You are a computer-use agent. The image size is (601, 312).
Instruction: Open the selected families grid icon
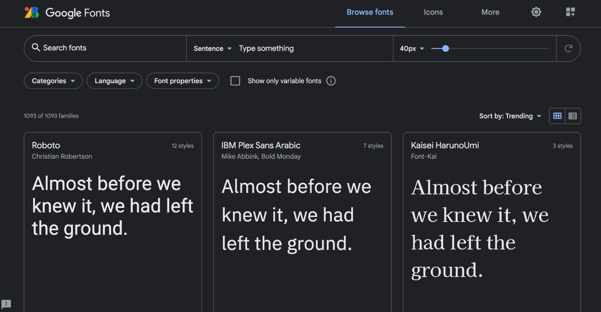point(570,12)
